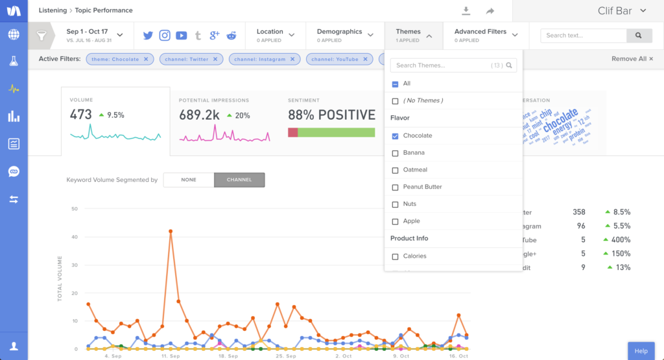Check the Calories checkbox
The image size is (664, 360).
395,256
